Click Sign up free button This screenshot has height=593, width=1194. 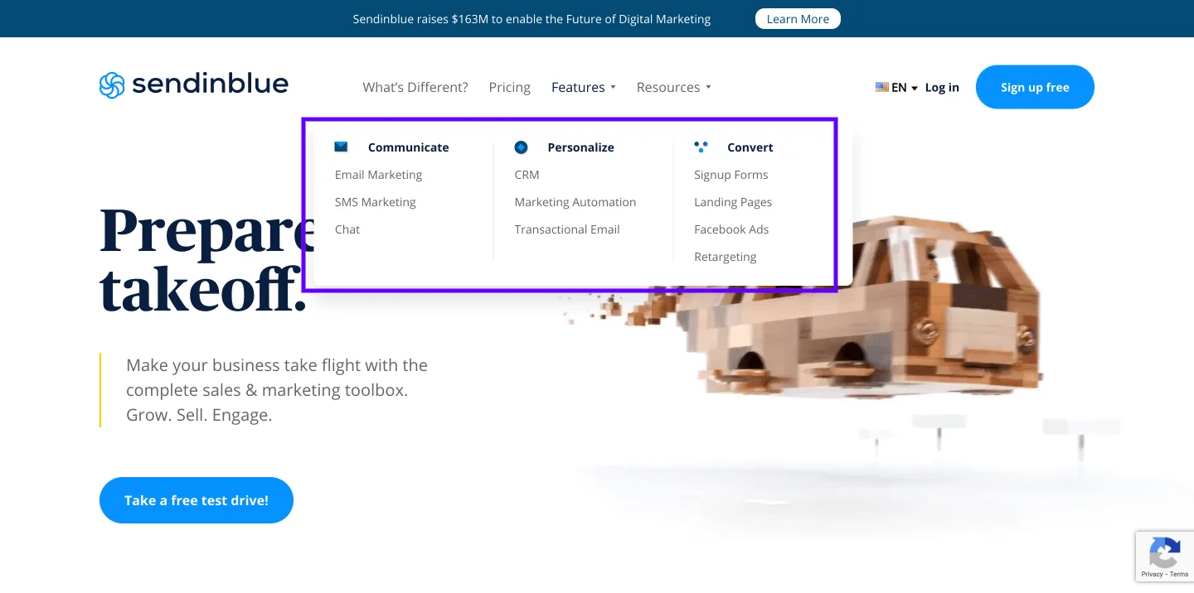pos(1035,87)
